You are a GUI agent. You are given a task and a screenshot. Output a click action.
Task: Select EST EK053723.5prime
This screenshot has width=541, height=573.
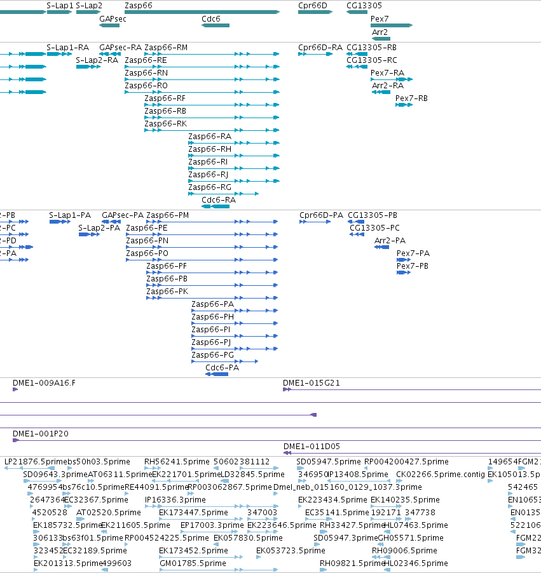click(291, 551)
